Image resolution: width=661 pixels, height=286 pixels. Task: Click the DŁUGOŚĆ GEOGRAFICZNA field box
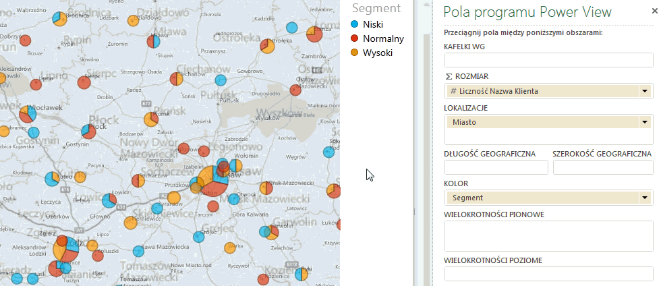(496, 167)
